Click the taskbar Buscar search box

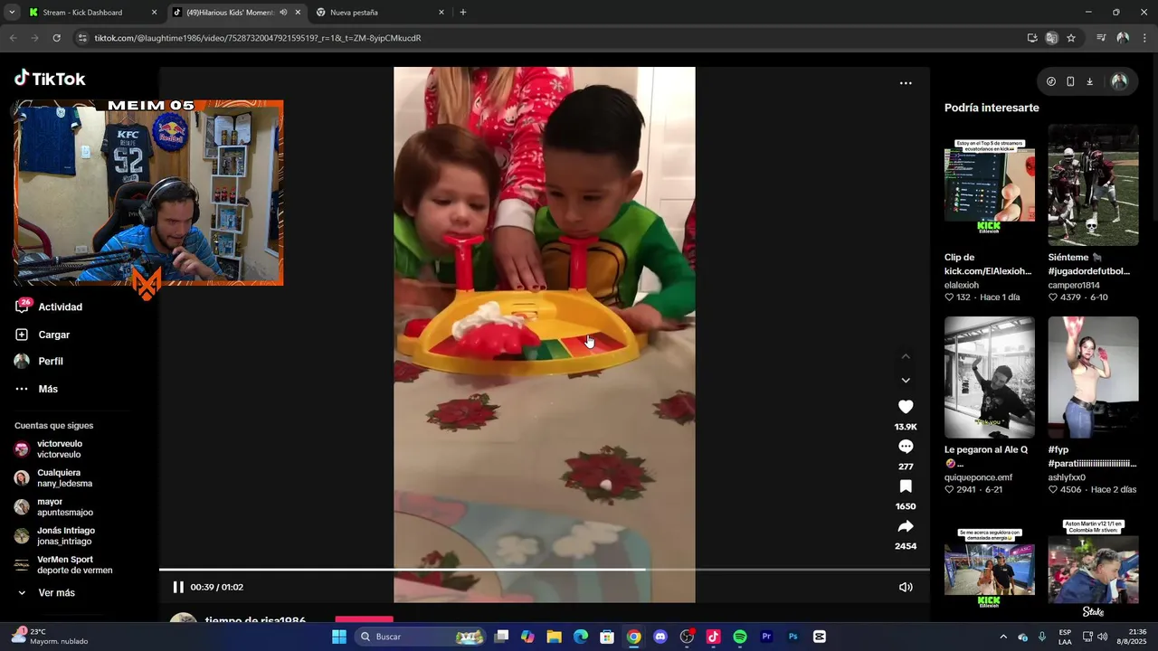tap(420, 637)
